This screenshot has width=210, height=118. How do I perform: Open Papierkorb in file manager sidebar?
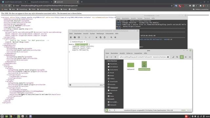[x=114, y=90]
